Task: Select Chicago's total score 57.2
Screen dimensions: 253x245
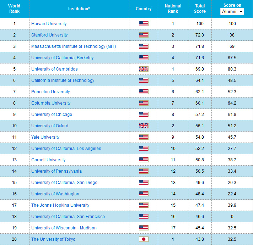Action: click(x=200, y=115)
